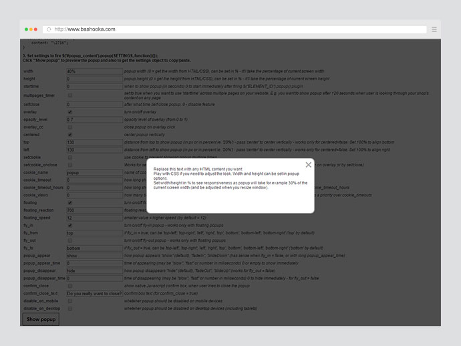Click the red window dot

pyautogui.click(x=35, y=29)
